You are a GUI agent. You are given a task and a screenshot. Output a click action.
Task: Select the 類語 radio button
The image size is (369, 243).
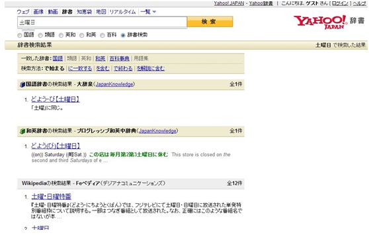pyautogui.click(x=40, y=35)
